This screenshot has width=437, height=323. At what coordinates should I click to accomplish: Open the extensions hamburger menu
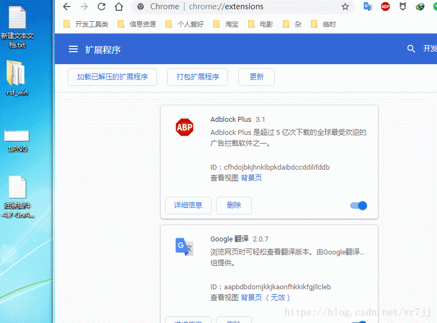click(x=73, y=49)
